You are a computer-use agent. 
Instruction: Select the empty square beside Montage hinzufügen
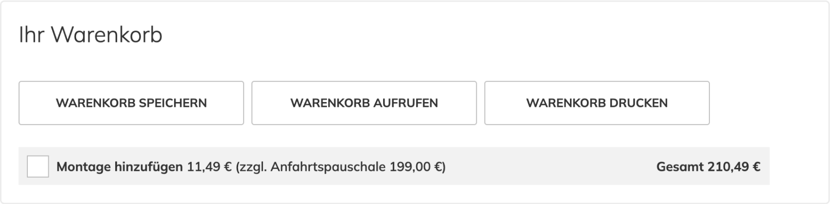(x=38, y=166)
